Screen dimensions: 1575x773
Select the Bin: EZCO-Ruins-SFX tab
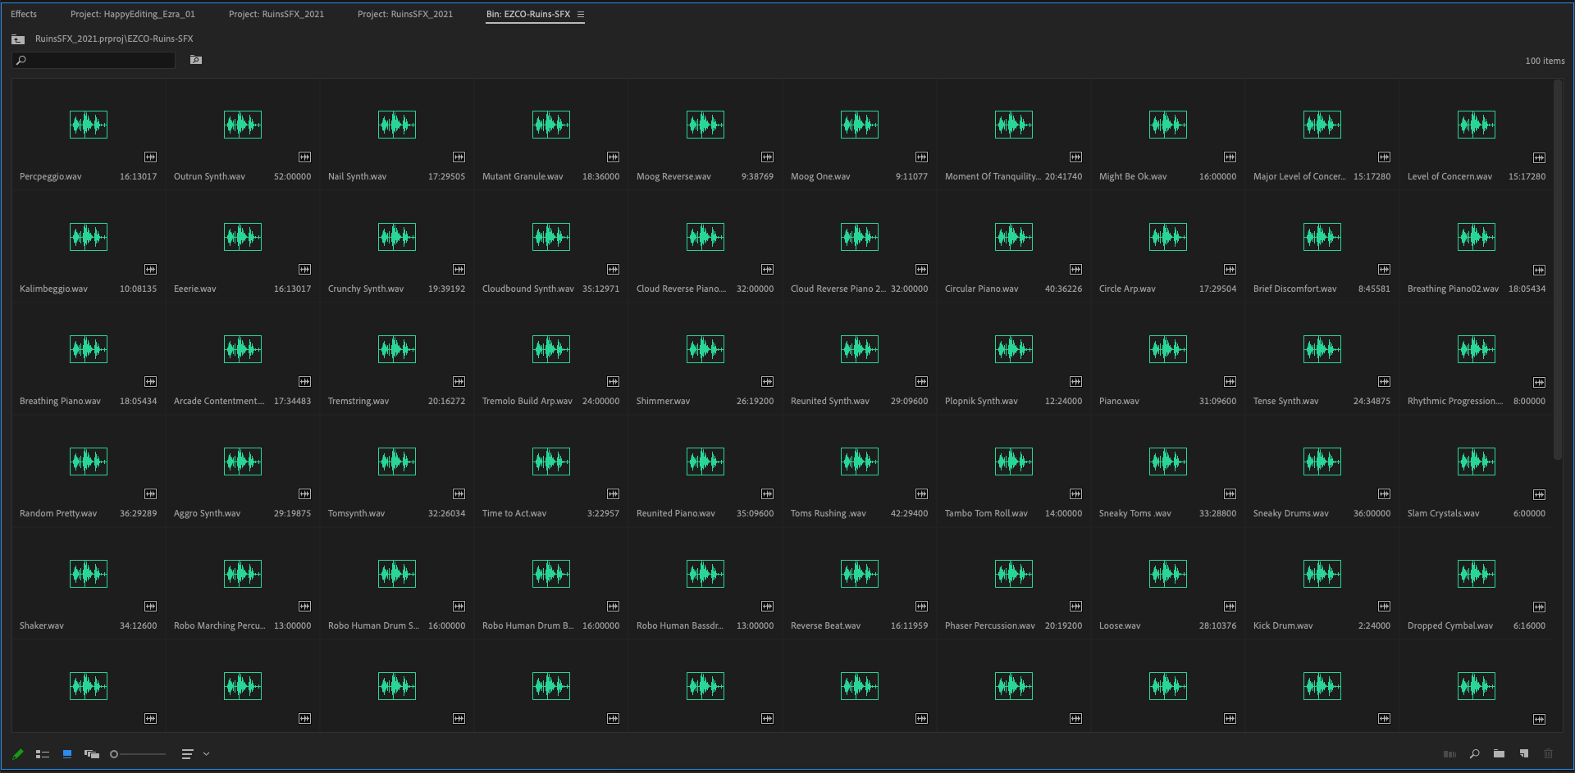(528, 14)
